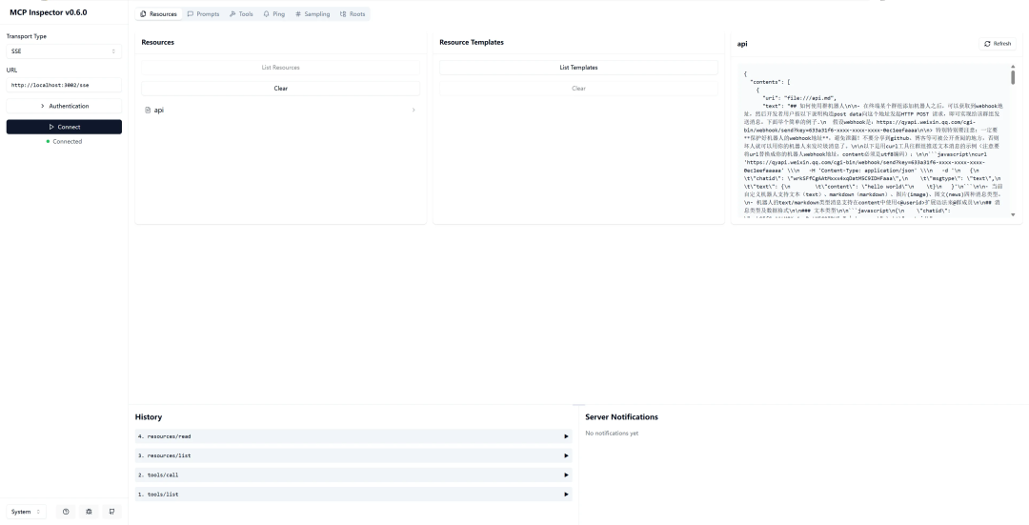Click the List Templates button
1029x525 pixels.
click(x=579, y=68)
